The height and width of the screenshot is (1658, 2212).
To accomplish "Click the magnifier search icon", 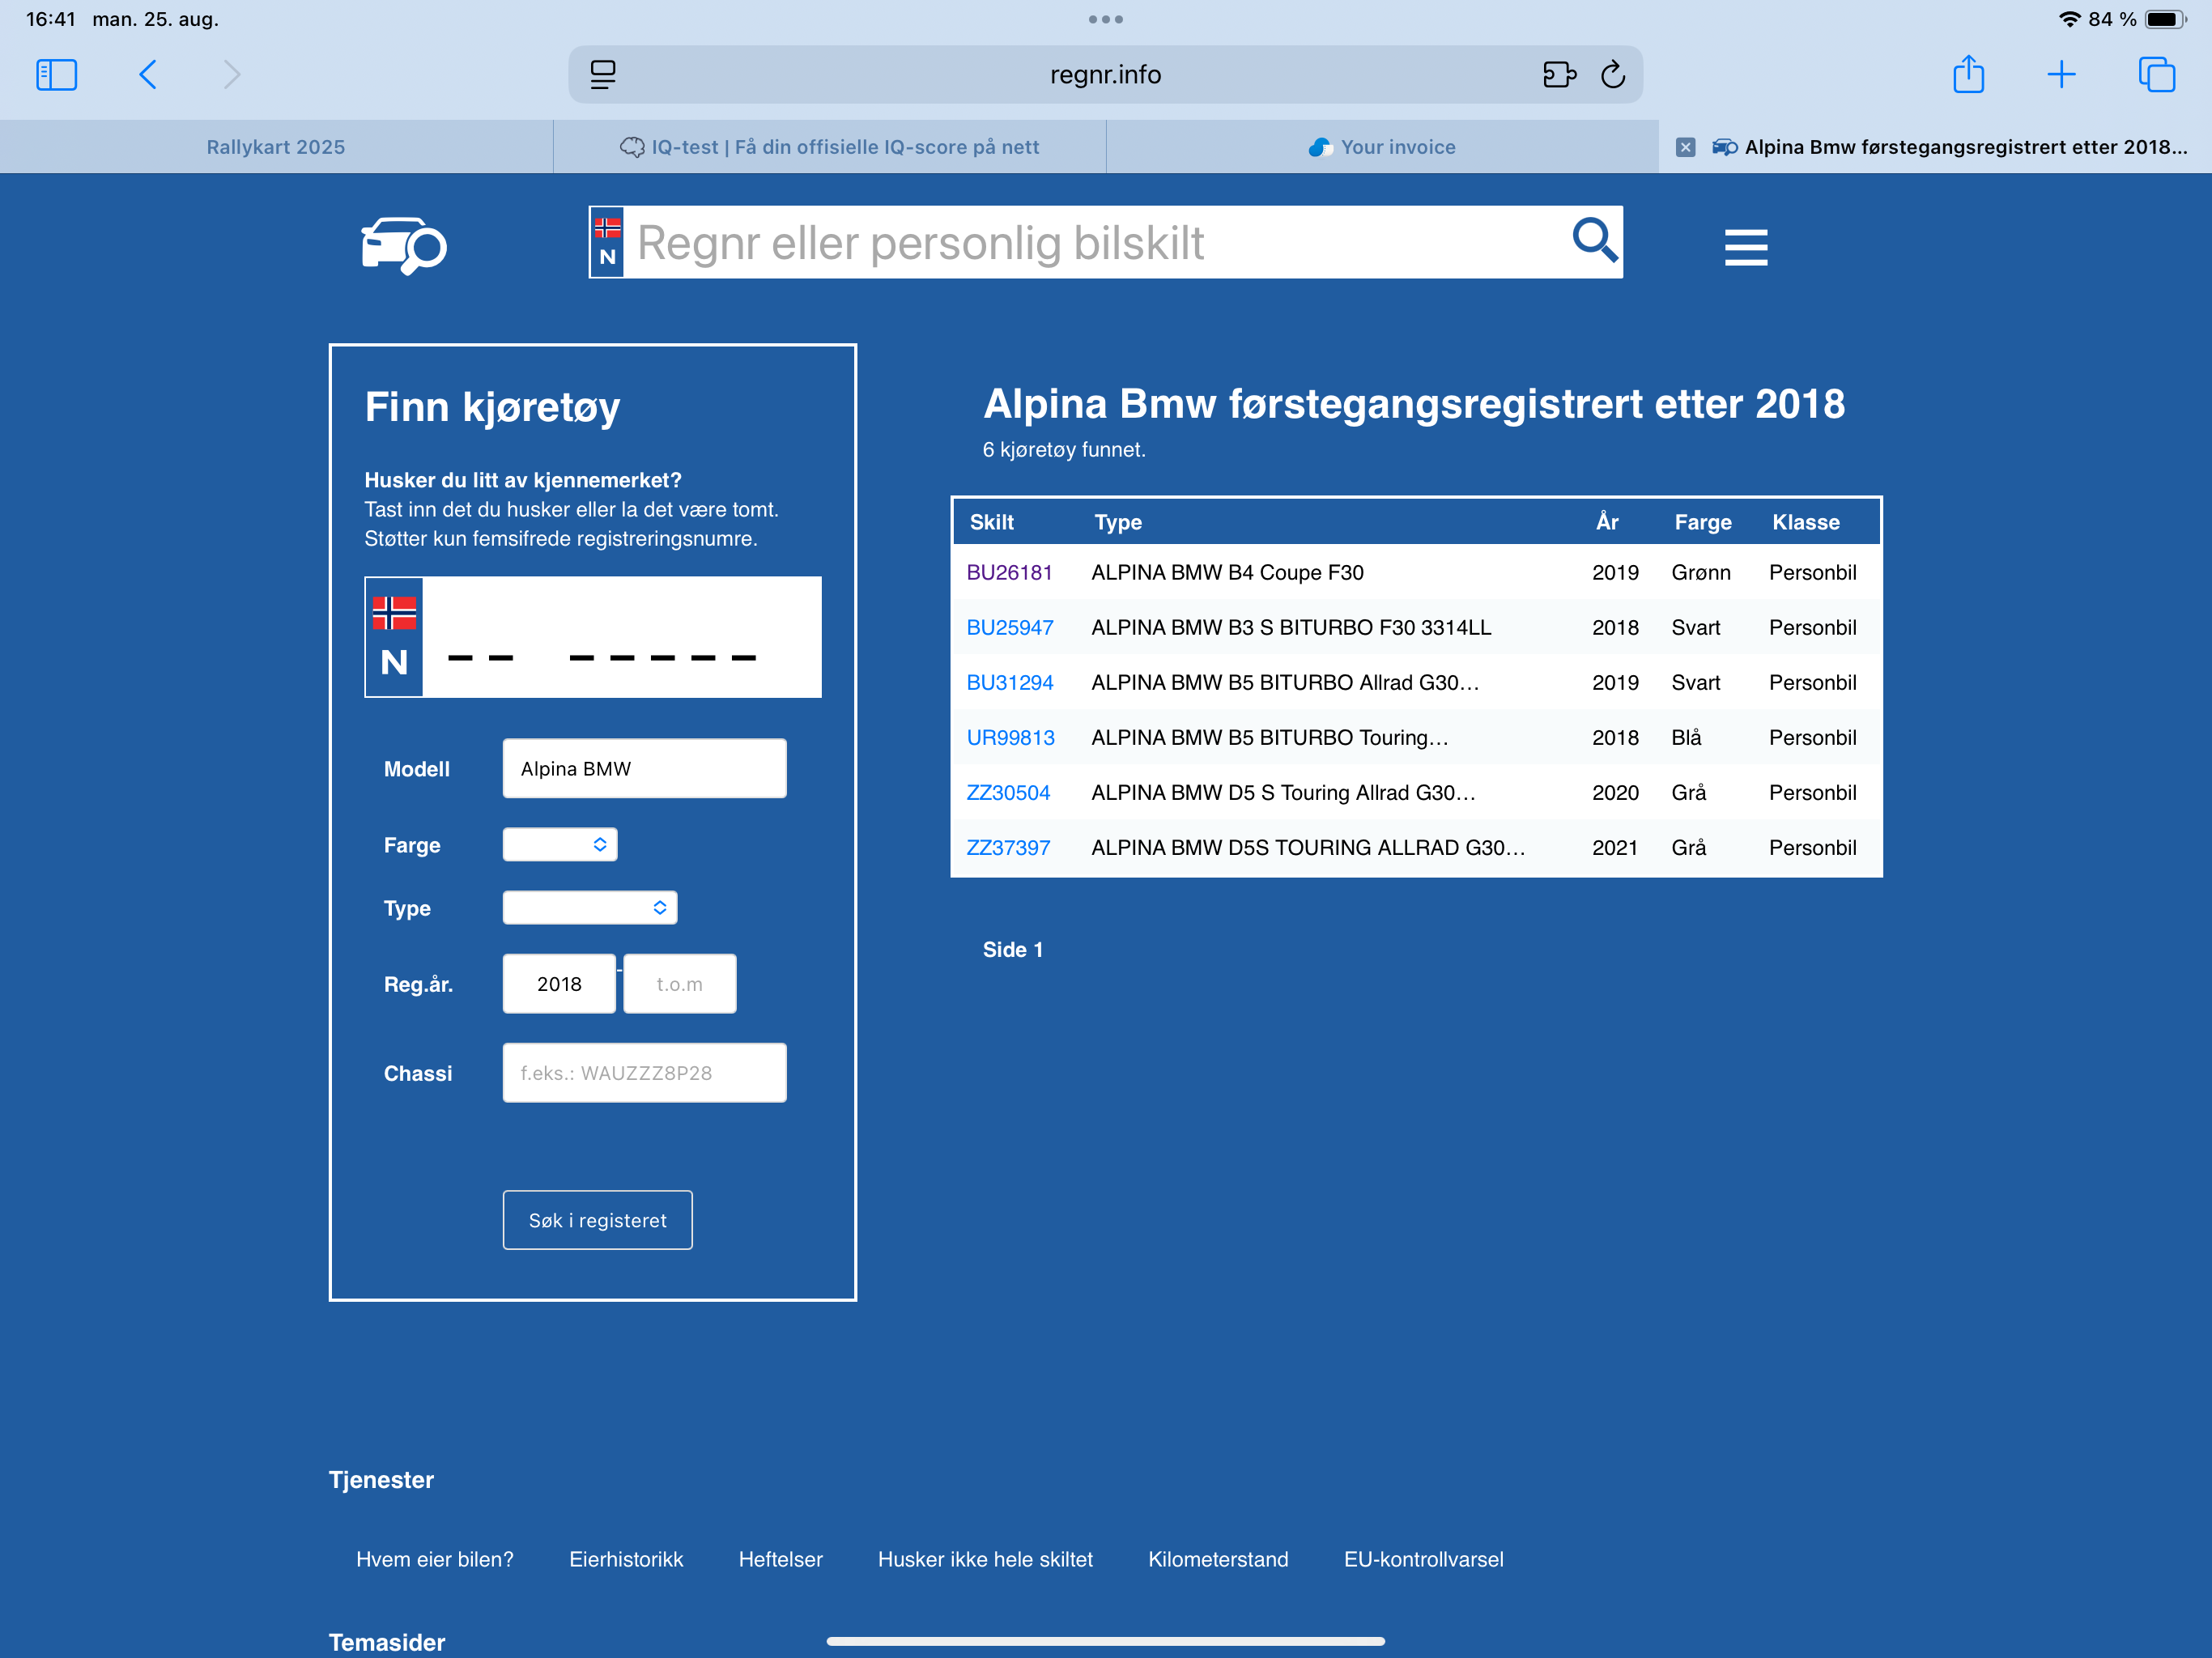I will pyautogui.click(x=1594, y=241).
